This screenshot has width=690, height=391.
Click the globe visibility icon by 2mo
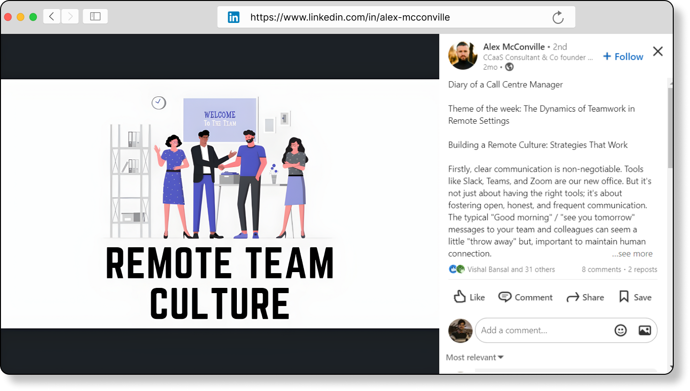[510, 67]
